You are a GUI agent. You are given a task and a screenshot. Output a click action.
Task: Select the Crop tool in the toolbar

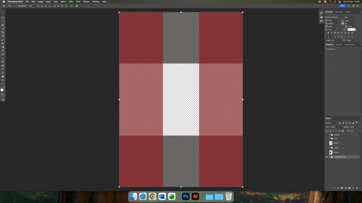[x=3, y=32]
